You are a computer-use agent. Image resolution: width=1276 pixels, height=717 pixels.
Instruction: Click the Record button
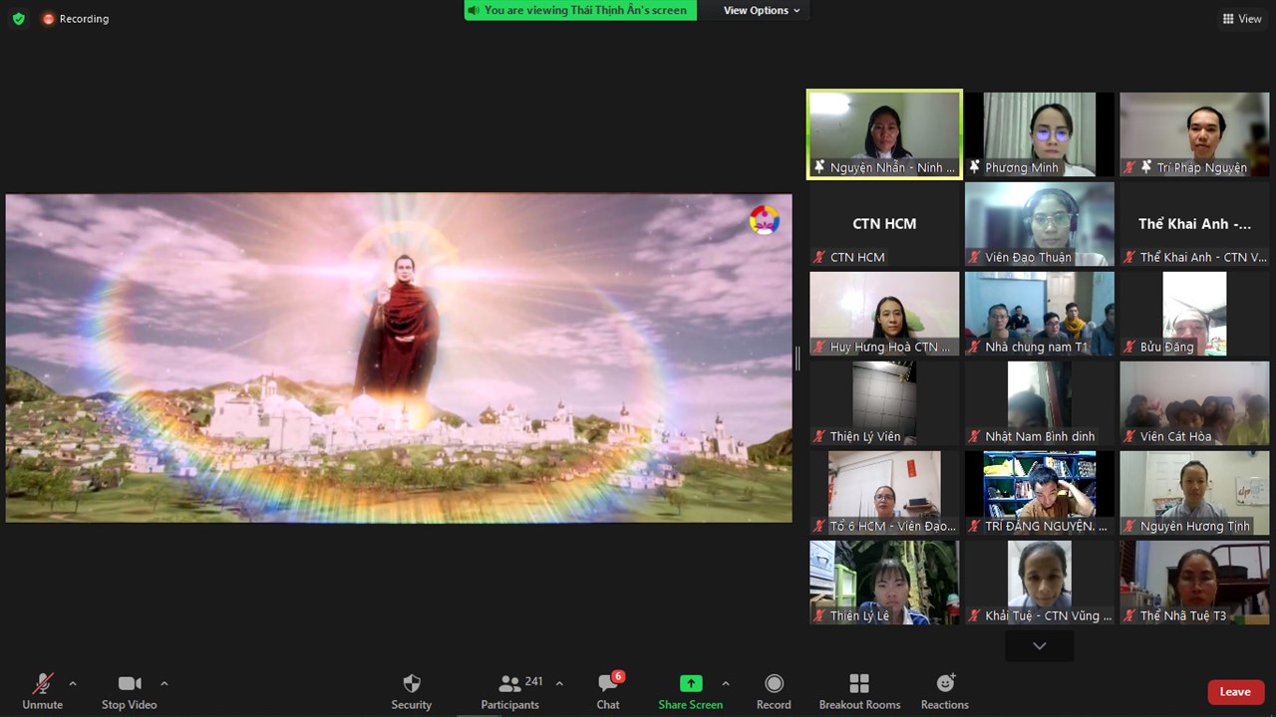(x=774, y=691)
